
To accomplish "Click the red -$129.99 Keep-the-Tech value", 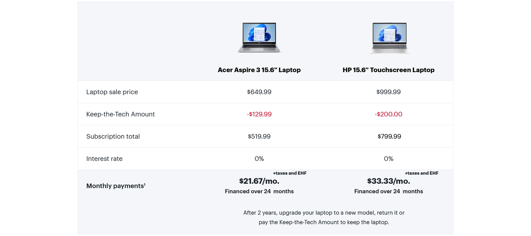I will point(259,114).
